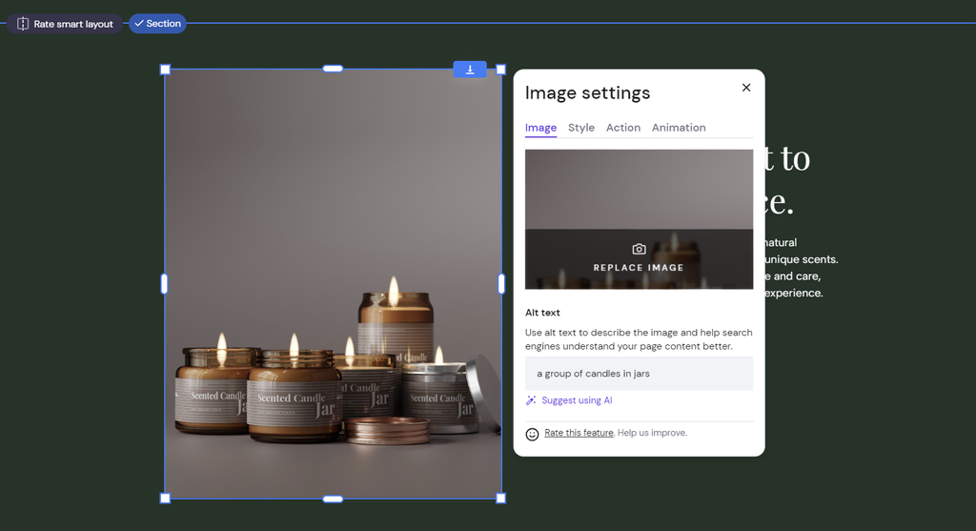The width and height of the screenshot is (976, 531).
Task: Click the top-center image resize handle
Action: point(333,69)
